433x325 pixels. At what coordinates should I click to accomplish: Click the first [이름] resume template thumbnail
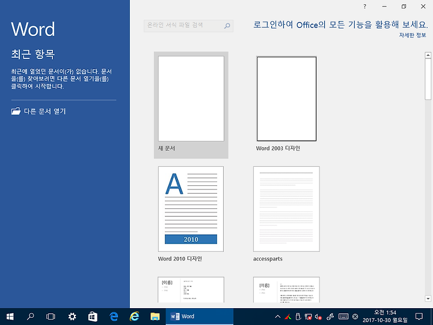coord(191,289)
